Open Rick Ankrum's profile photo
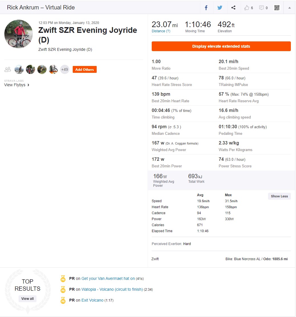Viewport: 296px width, 317px height. coord(19,34)
